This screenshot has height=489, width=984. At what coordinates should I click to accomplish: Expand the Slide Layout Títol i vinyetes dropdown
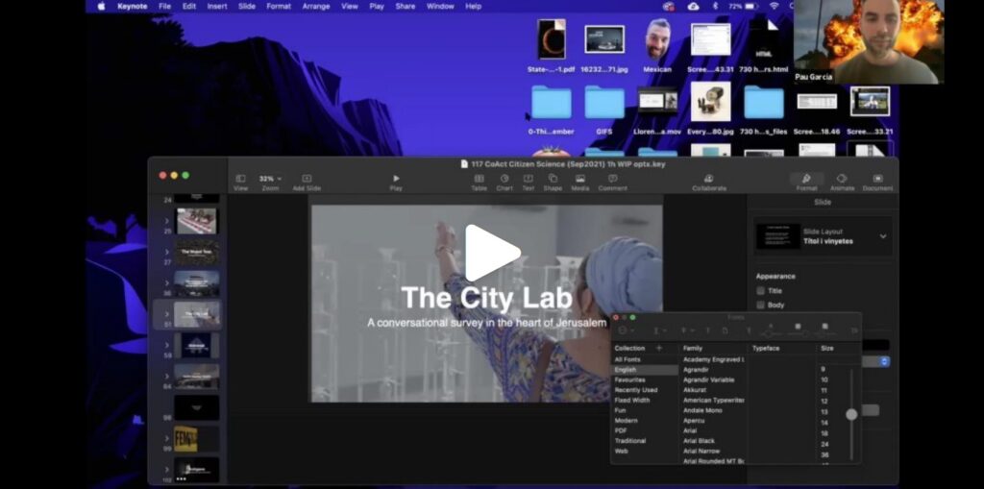(x=883, y=236)
